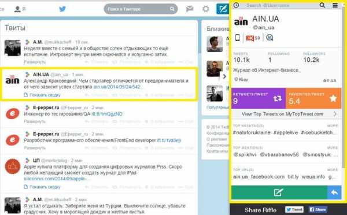Open the settings gear icon

click(x=206, y=9)
